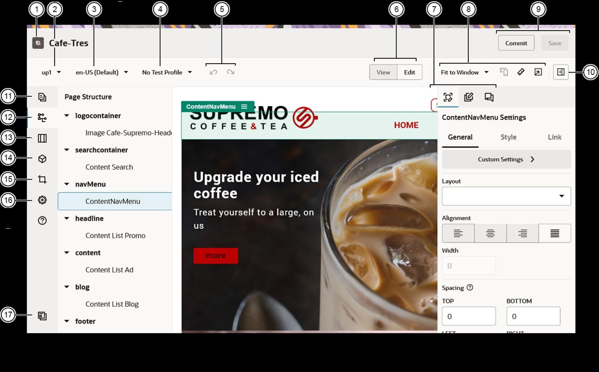599x372 pixels.
Task: Open the Layouts columns icon
Action: [x=42, y=138]
